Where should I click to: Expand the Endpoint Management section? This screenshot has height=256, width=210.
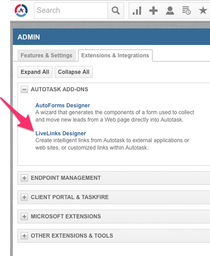pos(24,178)
